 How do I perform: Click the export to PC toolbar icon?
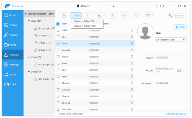(100, 16)
